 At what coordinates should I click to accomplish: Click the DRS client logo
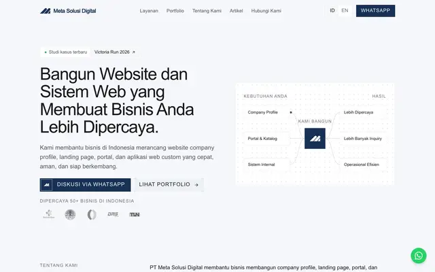tap(113, 214)
